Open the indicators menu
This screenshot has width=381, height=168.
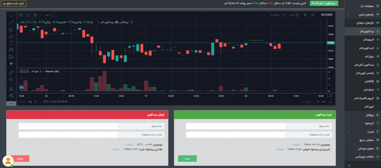[x=278, y=15]
